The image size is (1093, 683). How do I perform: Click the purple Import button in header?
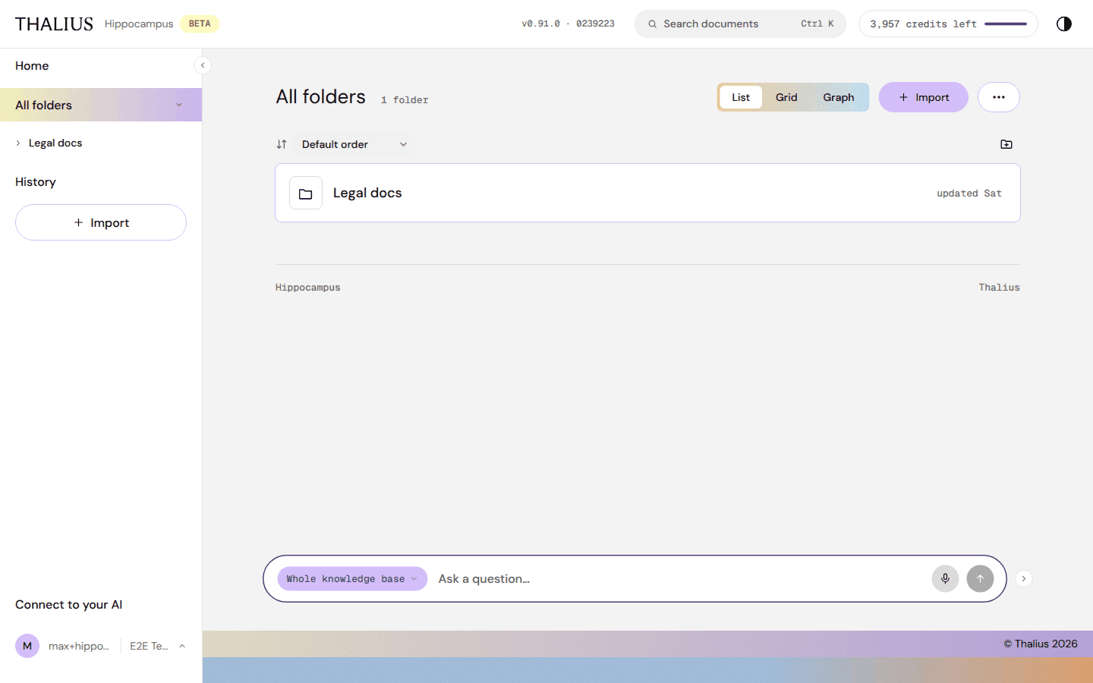(923, 97)
